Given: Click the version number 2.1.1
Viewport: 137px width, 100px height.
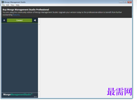Looking at the screenshot, I should pos(35,97).
